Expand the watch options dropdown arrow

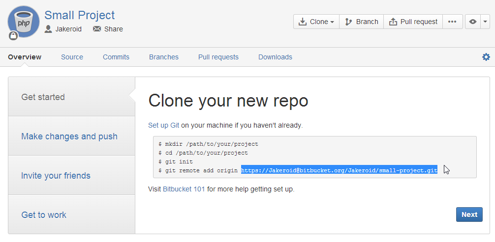pyautogui.click(x=485, y=22)
